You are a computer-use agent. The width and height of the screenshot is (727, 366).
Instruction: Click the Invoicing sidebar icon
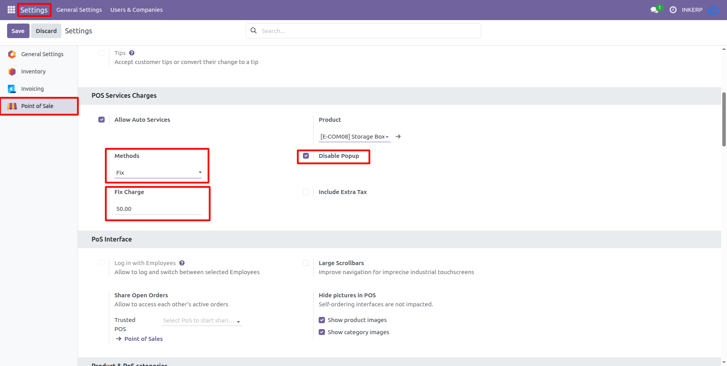[12, 89]
